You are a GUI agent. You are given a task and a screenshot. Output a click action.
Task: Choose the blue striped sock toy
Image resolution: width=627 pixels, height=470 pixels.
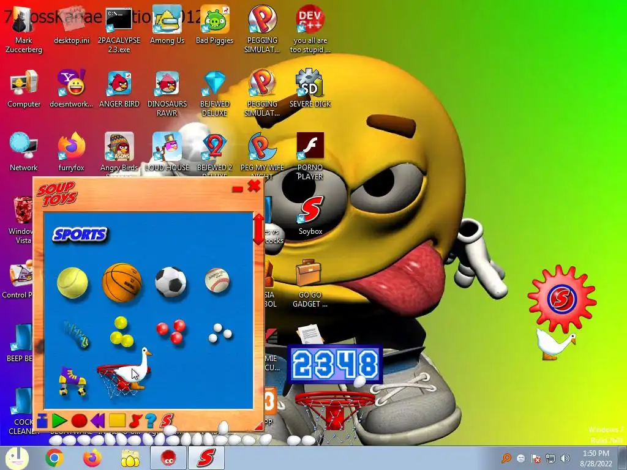pos(77,335)
